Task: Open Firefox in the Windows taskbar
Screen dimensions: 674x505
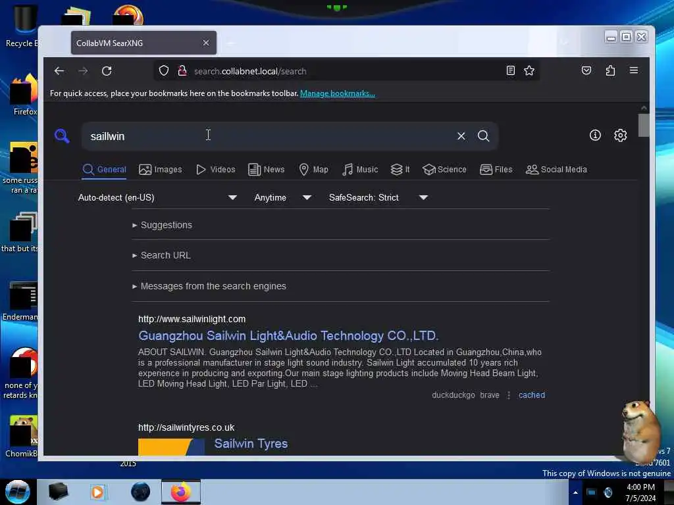Action: point(181,492)
